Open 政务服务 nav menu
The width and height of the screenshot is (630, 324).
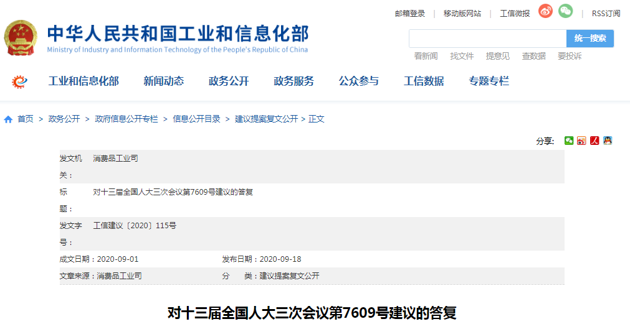coord(294,81)
